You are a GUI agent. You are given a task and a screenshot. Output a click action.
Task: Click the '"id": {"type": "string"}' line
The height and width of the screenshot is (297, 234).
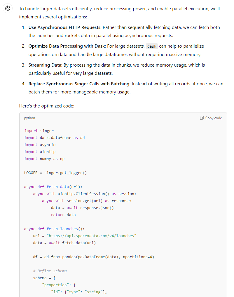pyautogui.click(x=79, y=292)
